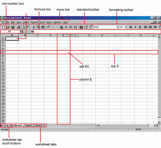Click the New workbook icon

(x=4, y=27)
